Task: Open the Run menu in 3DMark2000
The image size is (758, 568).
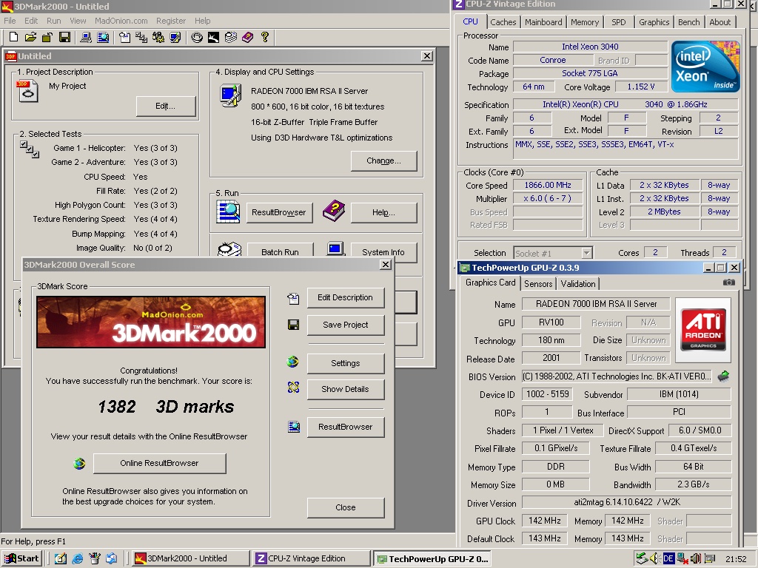Action: click(x=53, y=21)
